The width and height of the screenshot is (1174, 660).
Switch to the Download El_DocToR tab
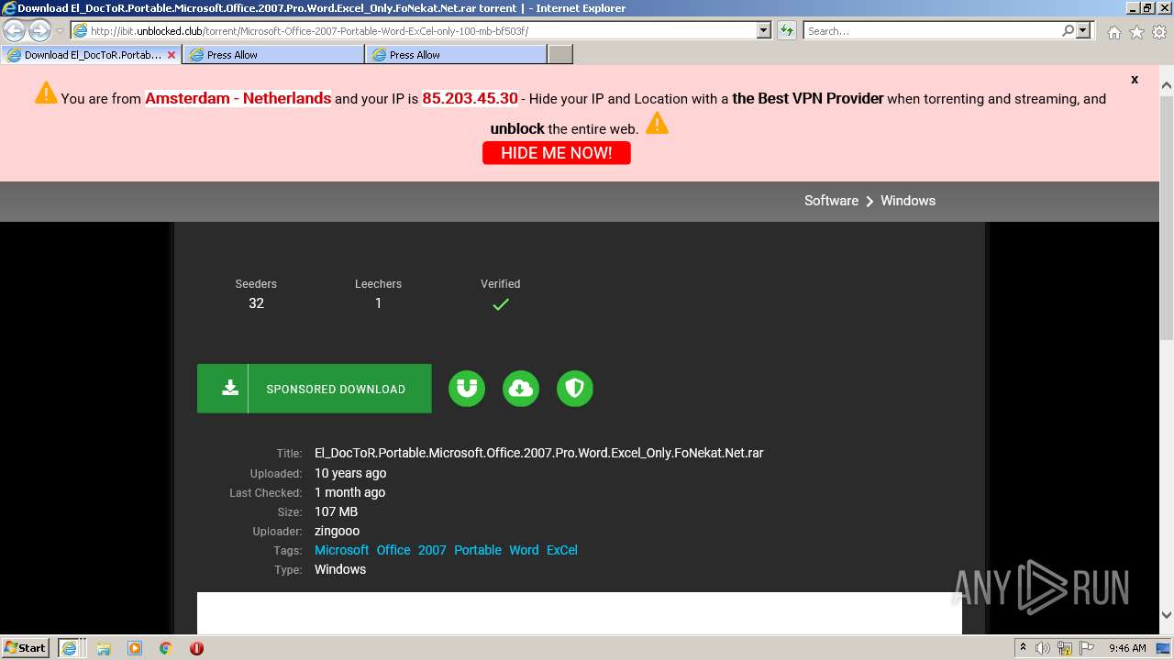coord(90,55)
